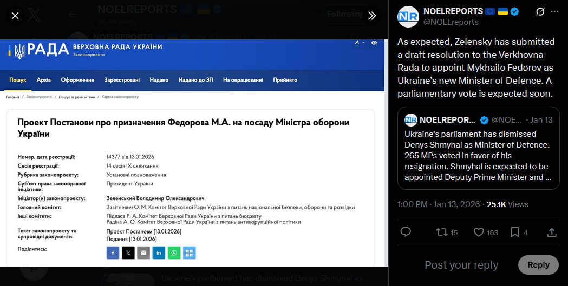This screenshot has height=286, width=568.
Task: Click the QR code share icon
Action: pos(190,252)
